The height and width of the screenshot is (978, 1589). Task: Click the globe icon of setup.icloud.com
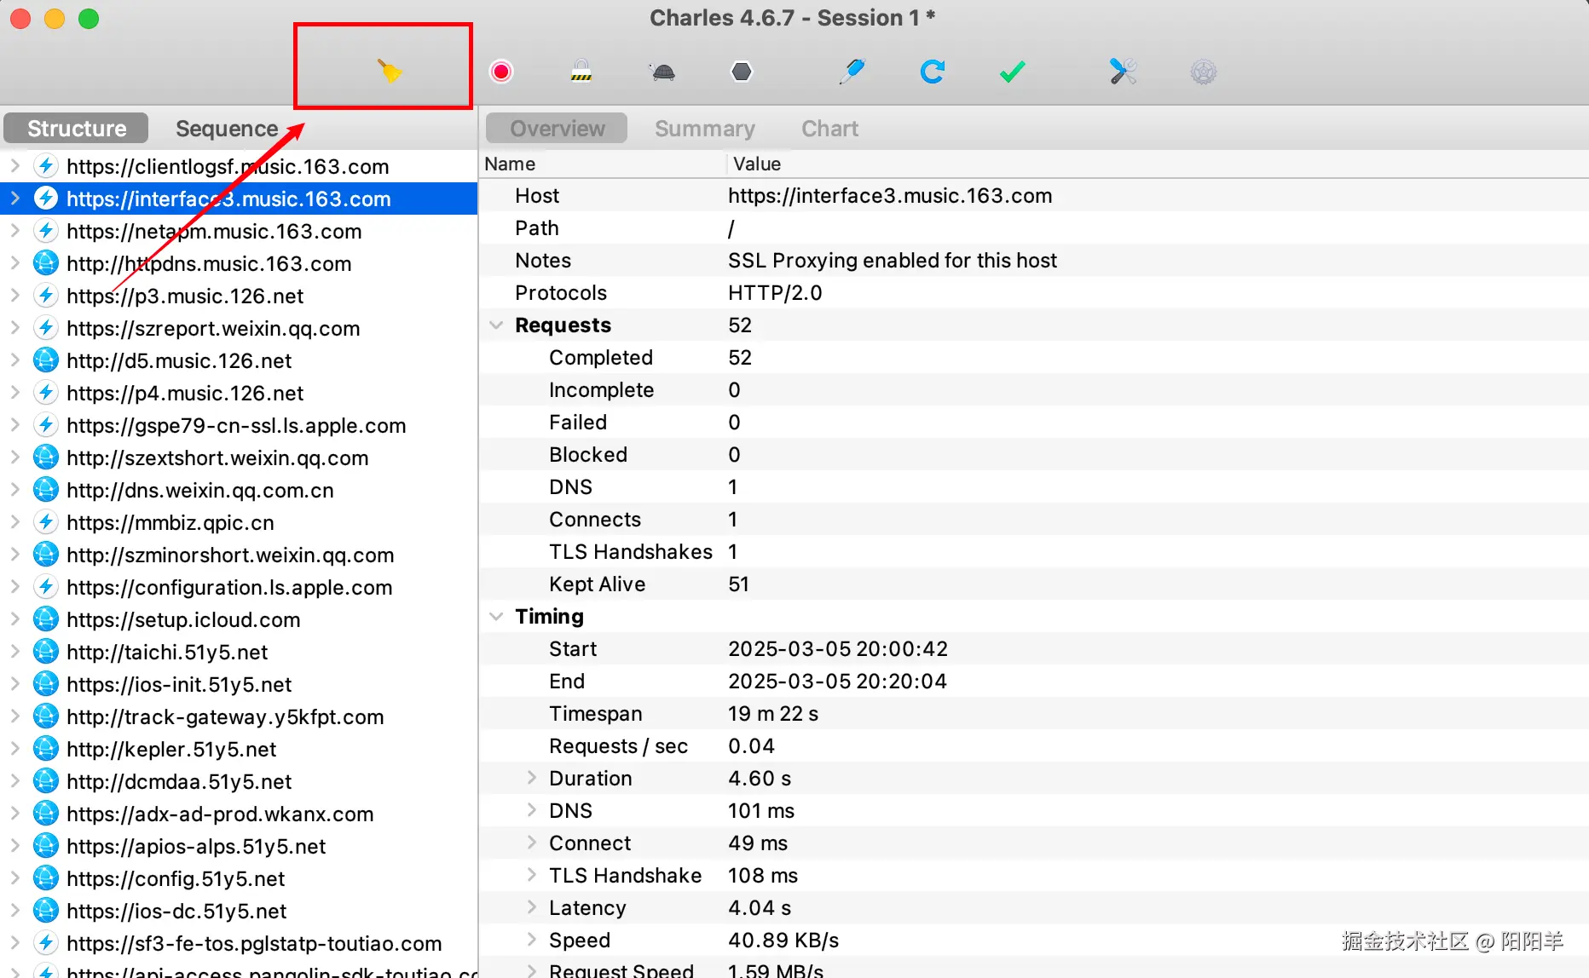pyautogui.click(x=46, y=619)
